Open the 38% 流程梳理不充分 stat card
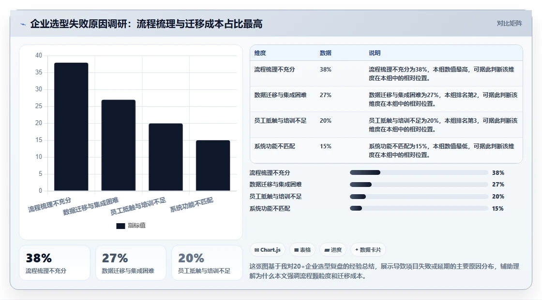 55,263
